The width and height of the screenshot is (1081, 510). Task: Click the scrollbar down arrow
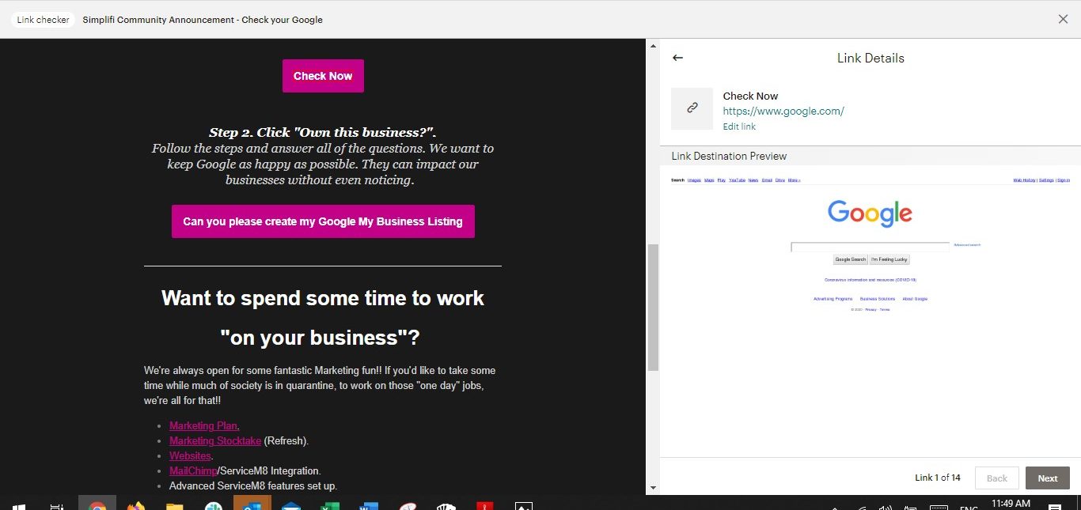[653, 488]
